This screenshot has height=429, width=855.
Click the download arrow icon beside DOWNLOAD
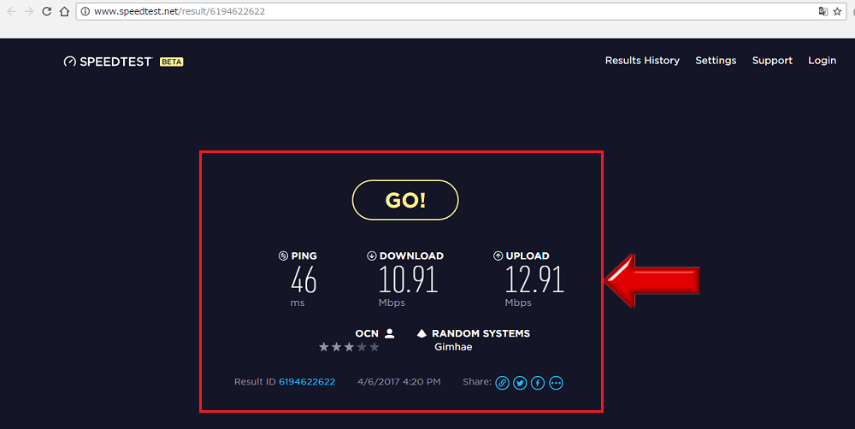pos(372,256)
